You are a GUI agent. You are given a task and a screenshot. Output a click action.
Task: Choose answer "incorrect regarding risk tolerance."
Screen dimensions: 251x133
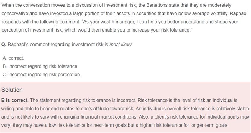(x=43, y=66)
